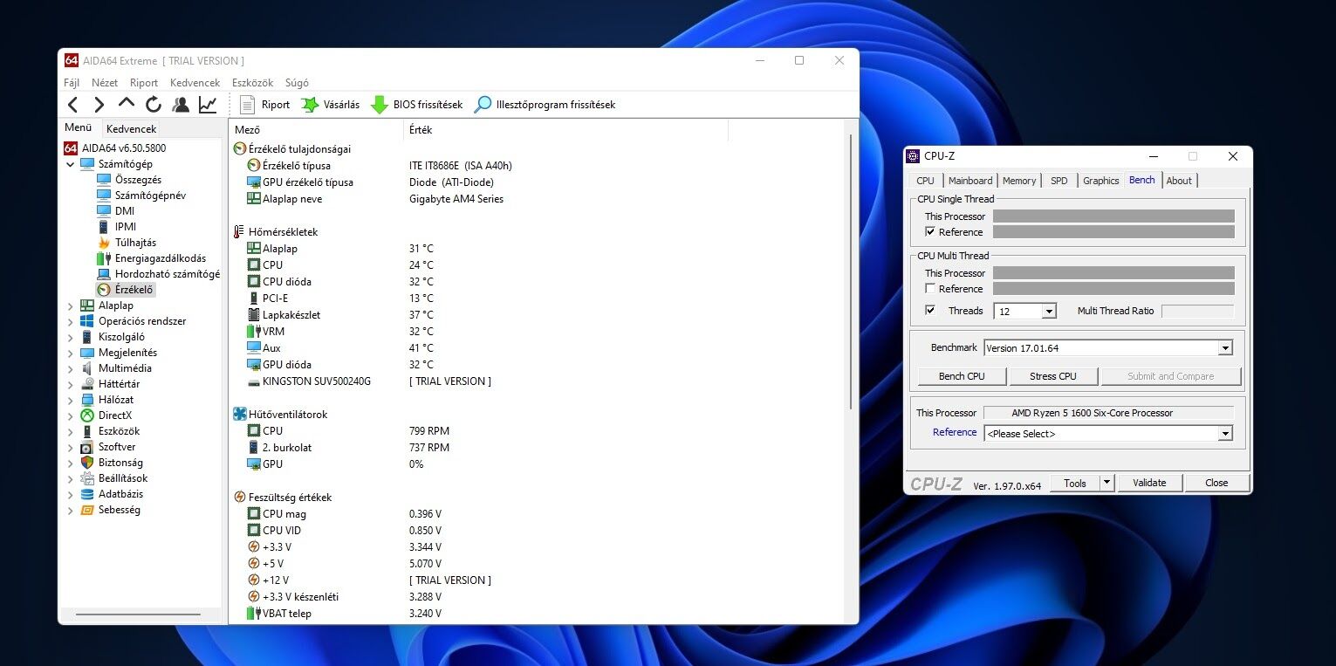The image size is (1336, 666).
Task: Switch to the Mainboard tab in CPU-Z
Action: 970,181
